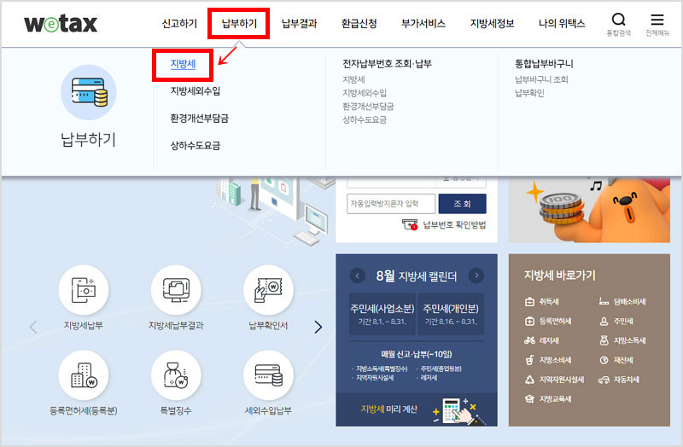The width and height of the screenshot is (683, 447).
Task: Click the 지방세납부 quick icon
Action: [83, 290]
